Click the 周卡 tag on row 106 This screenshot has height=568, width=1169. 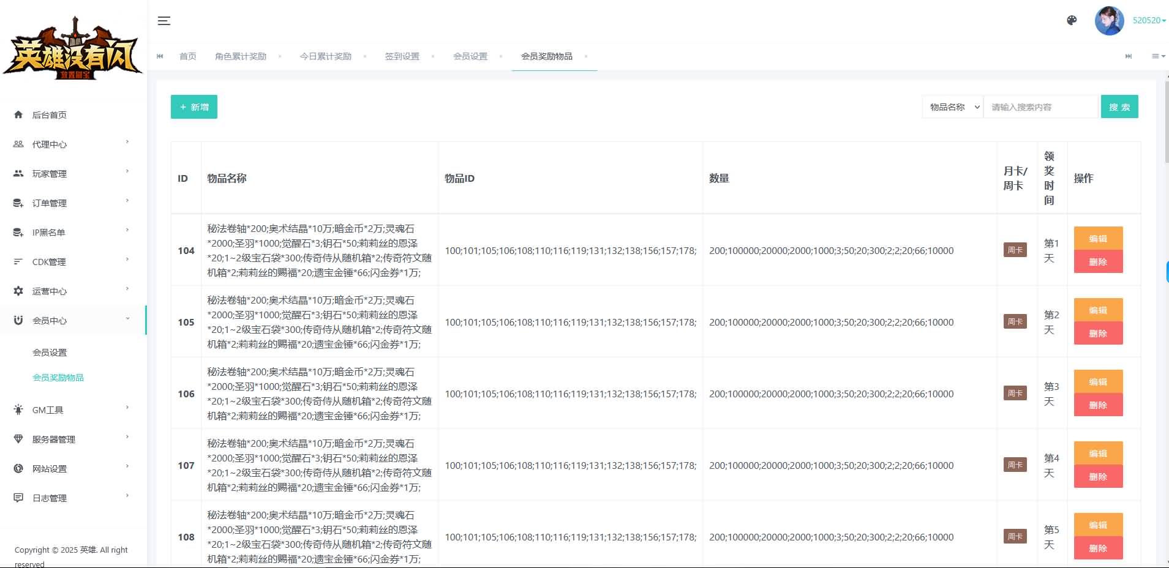[x=1015, y=393]
